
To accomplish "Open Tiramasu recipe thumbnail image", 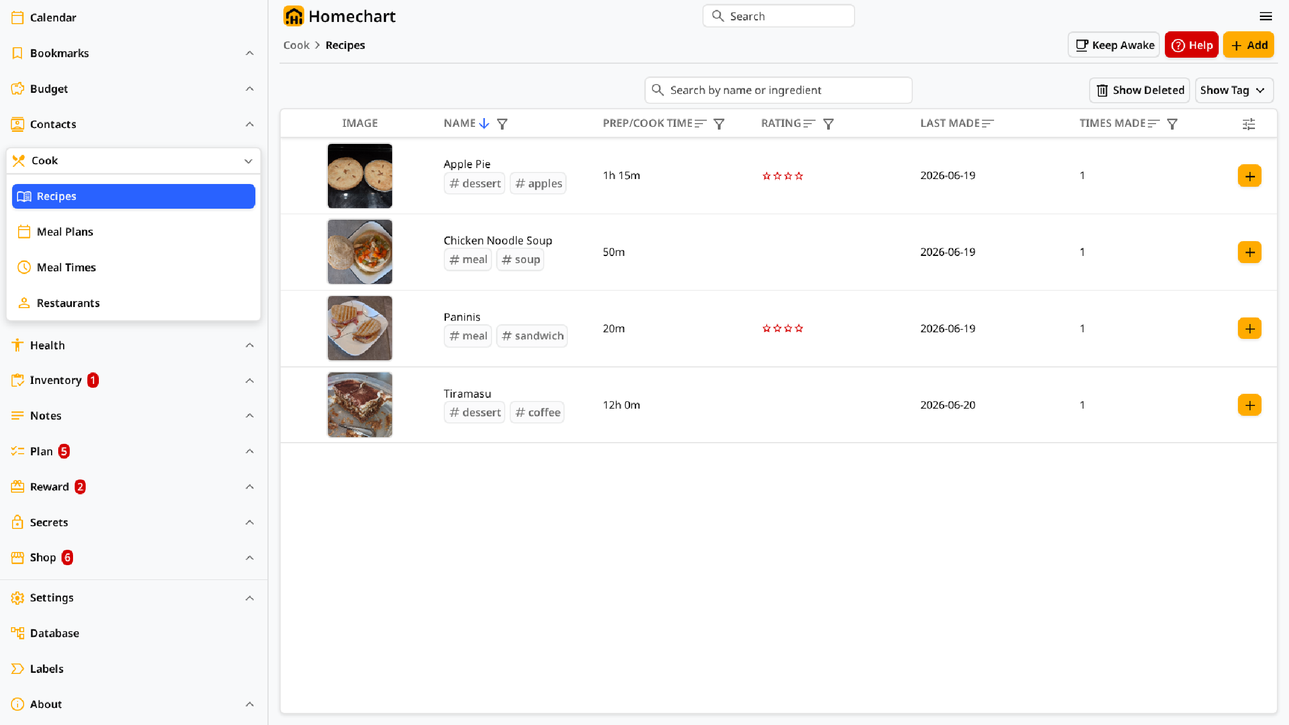I will click(x=360, y=405).
